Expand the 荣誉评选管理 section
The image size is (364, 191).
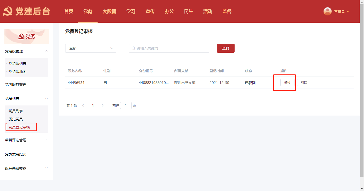point(46,140)
